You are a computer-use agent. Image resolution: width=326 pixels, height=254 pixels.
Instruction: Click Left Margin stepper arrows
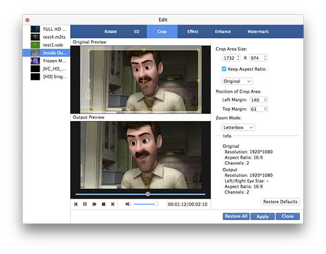click(265, 100)
